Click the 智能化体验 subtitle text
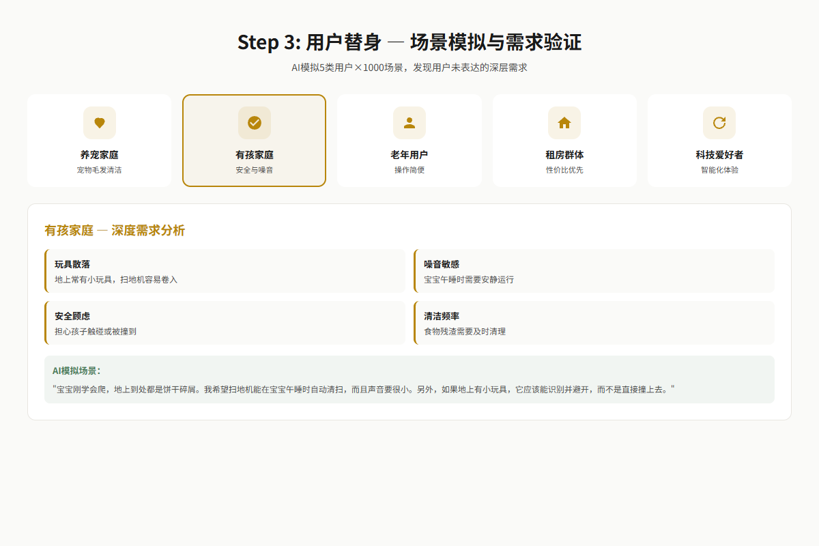This screenshot has height=546, width=819. pyautogui.click(x=719, y=170)
